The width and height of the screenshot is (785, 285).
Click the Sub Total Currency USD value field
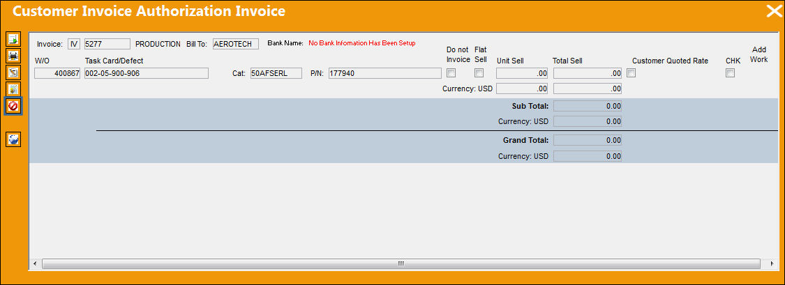588,121
